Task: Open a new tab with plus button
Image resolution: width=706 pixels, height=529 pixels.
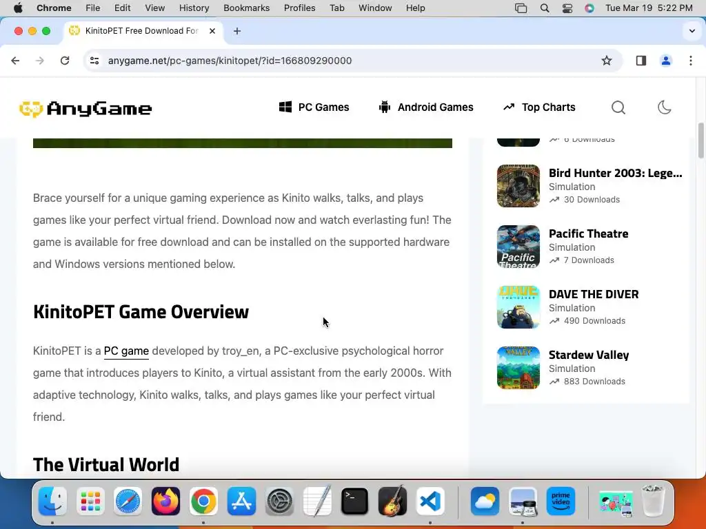Action: (x=237, y=31)
